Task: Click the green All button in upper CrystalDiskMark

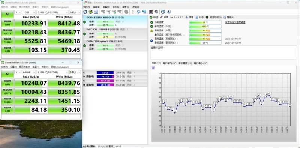Action: pos(7,14)
